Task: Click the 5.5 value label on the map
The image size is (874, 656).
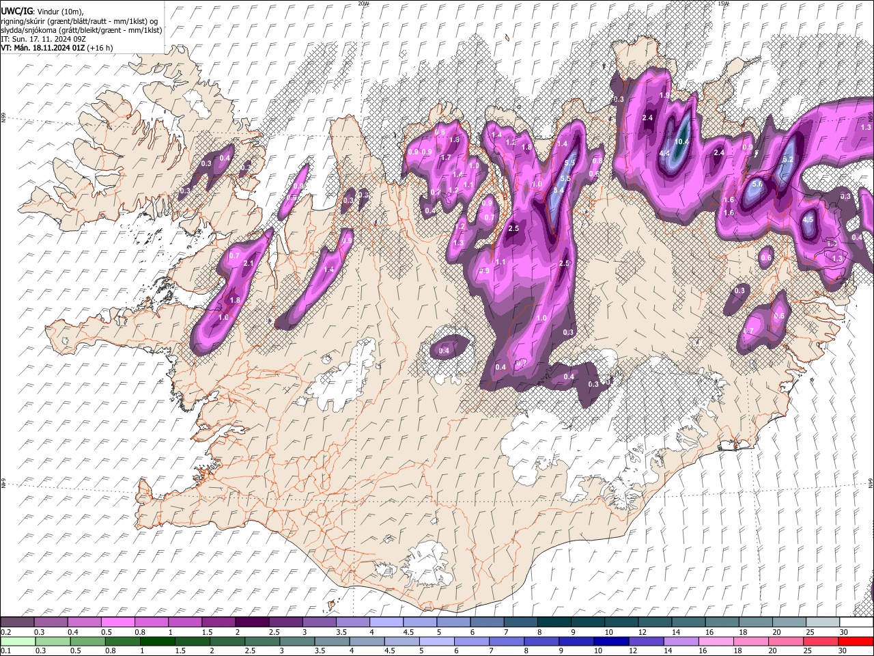Action: tap(565, 178)
